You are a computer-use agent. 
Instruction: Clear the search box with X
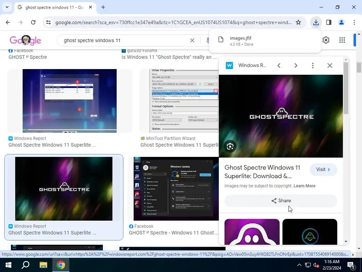point(192,40)
